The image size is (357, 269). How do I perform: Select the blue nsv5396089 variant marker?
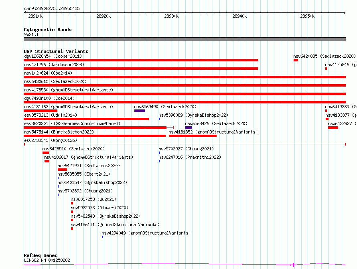159,119
